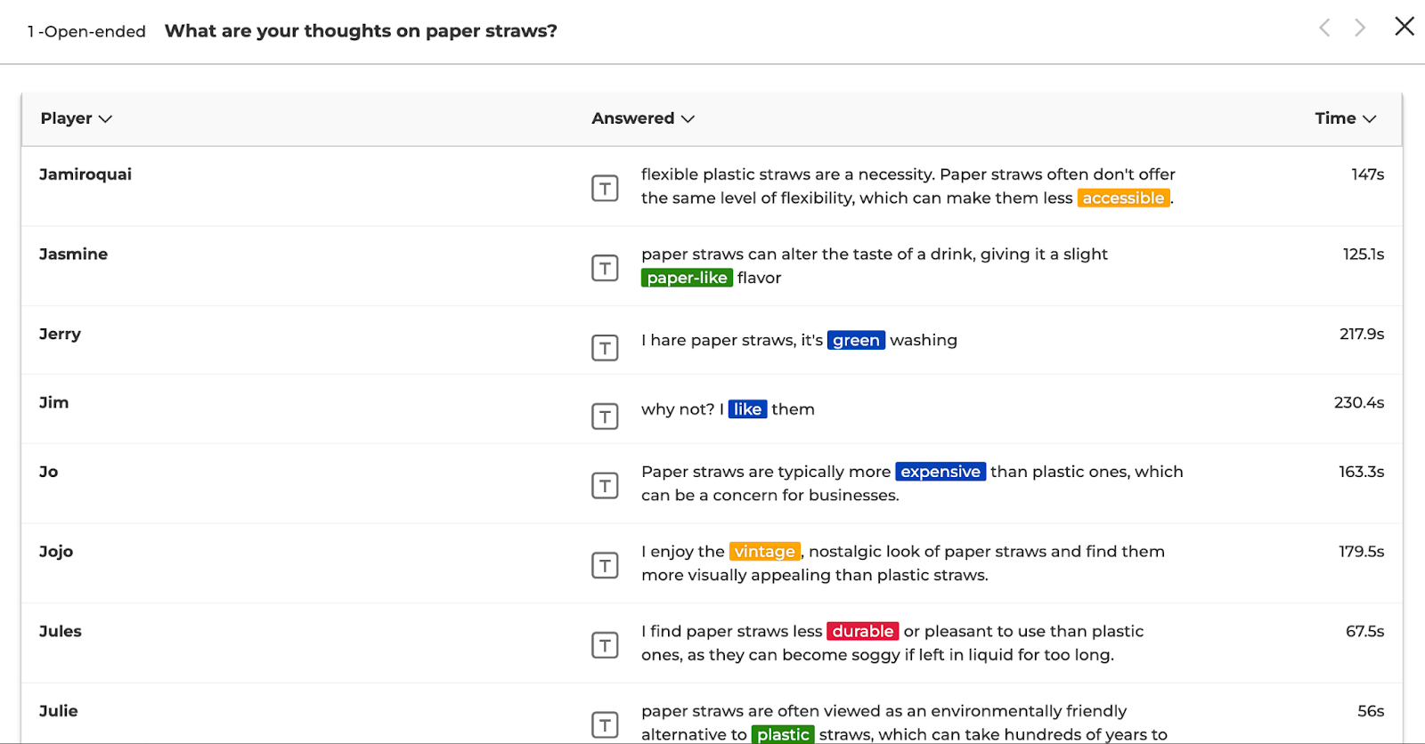Click the text-answer icon in Jasmine's row

pyautogui.click(x=605, y=268)
